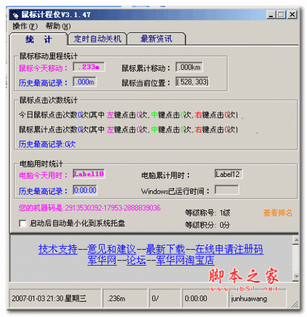Screen dimensions: 307x317
Task: Click the 今日鼠标点击次数 statistics line
Action: (128, 115)
